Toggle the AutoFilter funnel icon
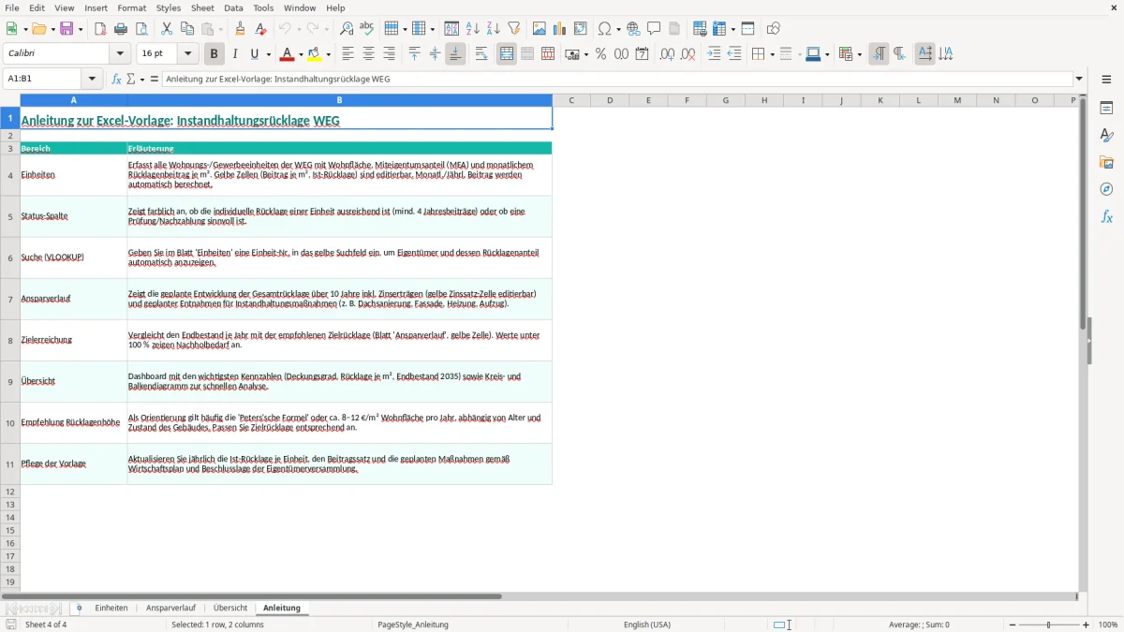The height and width of the screenshot is (632, 1124). [x=514, y=29]
